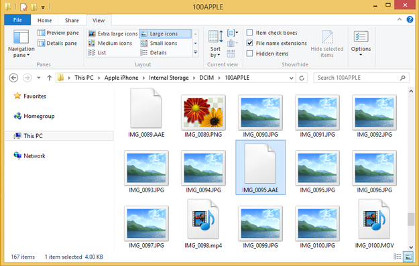
Task: Switch layout to Large icons
Action: (x=165, y=34)
